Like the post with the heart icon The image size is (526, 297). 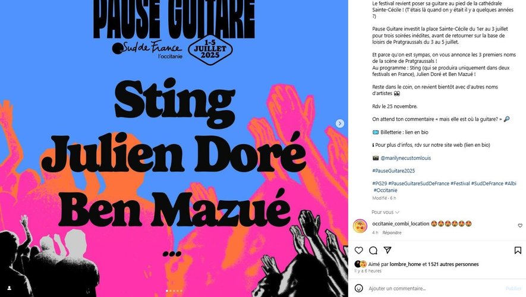click(x=358, y=251)
